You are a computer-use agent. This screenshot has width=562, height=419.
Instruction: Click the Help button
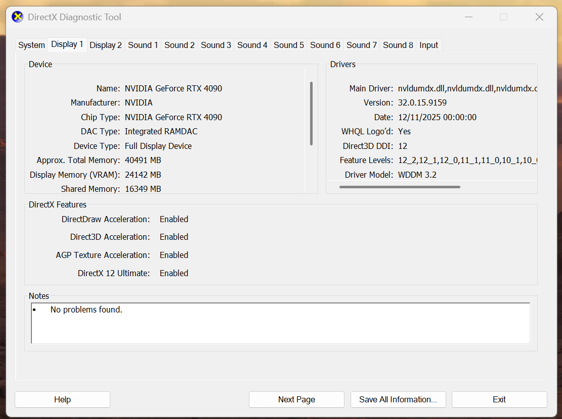coord(62,399)
